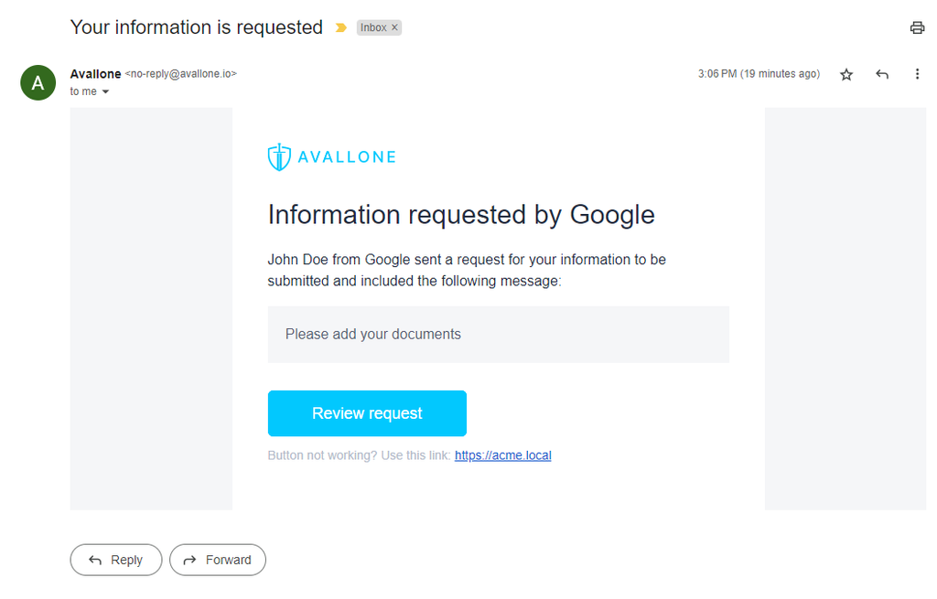Image resolution: width=937 pixels, height=599 pixels.
Task: Click the sender name Avallone
Action: point(95,74)
